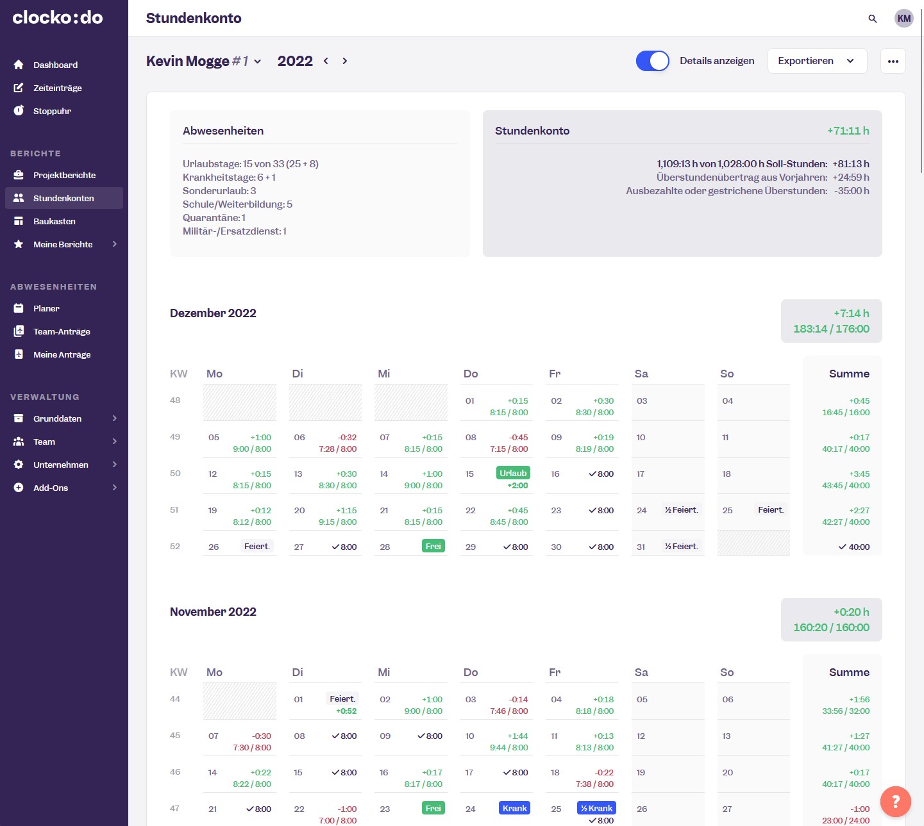This screenshot has height=826, width=924.
Task: Open Projektberichte in the sidebar
Action: pyautogui.click(x=64, y=175)
